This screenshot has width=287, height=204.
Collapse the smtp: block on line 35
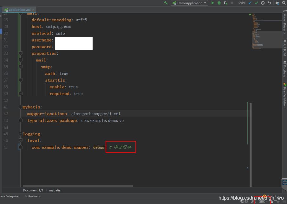(x=21, y=67)
